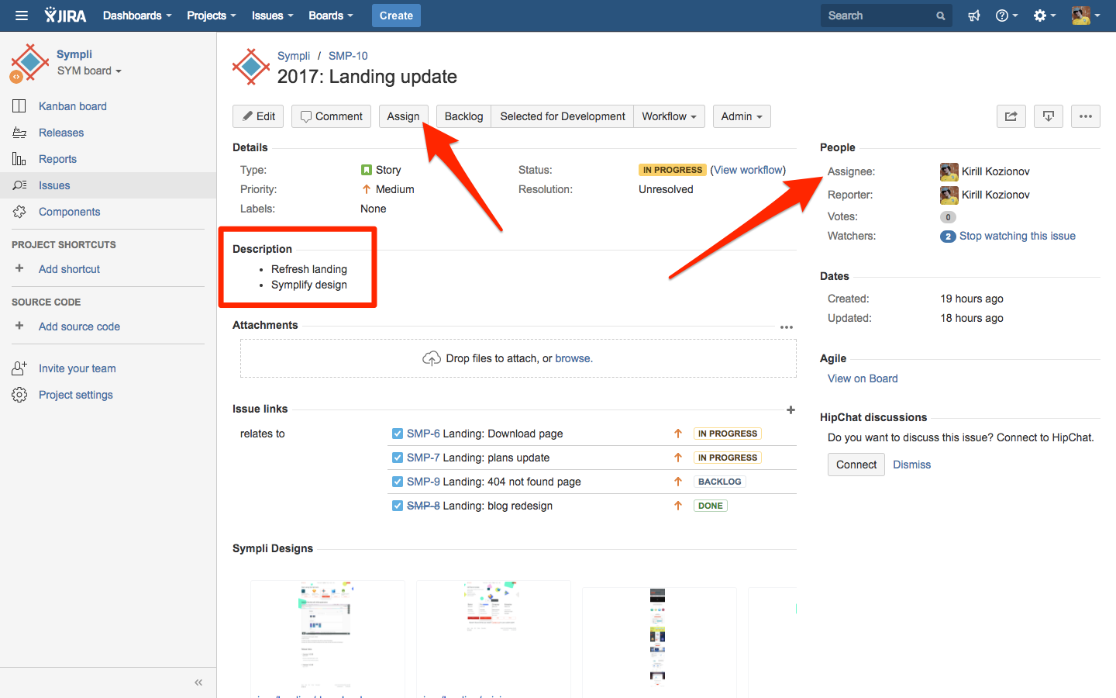Click the search magnifier icon
Screen dimensions: 1116x698
(x=941, y=16)
